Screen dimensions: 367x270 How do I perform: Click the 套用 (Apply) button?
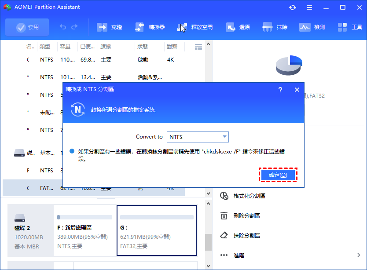[27, 27]
